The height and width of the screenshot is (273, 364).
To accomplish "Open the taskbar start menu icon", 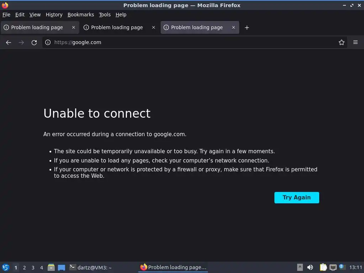I will click(x=6, y=267).
